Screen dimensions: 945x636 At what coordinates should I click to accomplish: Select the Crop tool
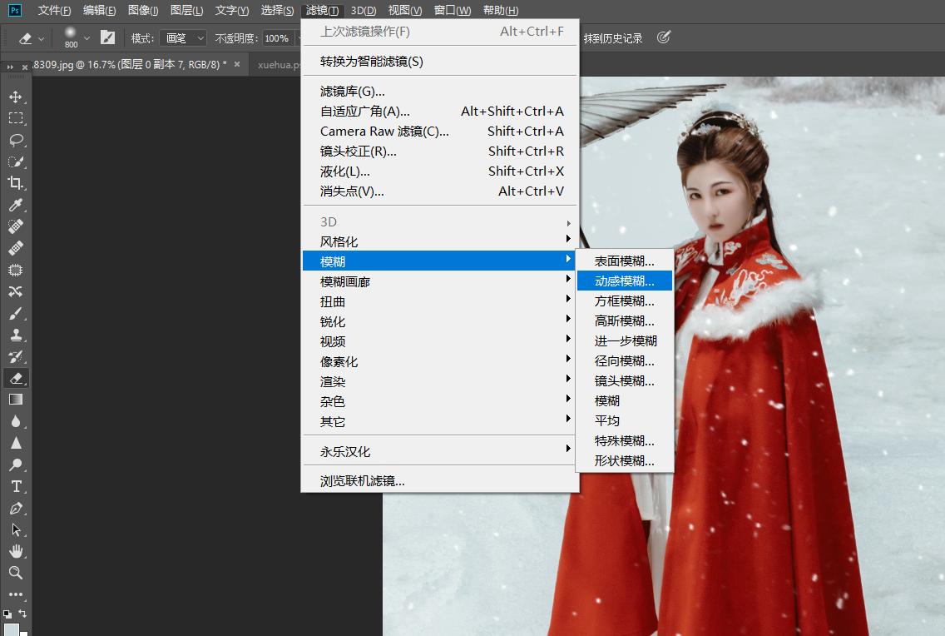click(x=16, y=183)
